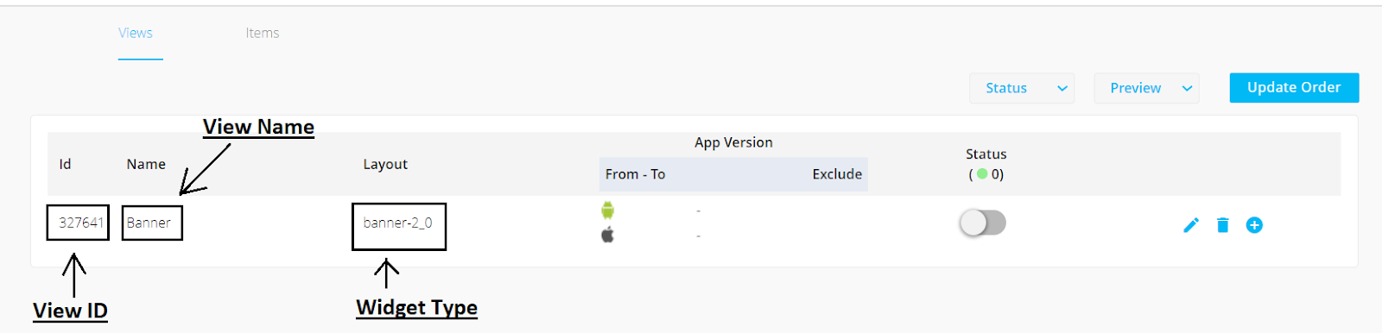This screenshot has height=333, width=1382.
Task: Click the Id column header
Action: point(65,164)
